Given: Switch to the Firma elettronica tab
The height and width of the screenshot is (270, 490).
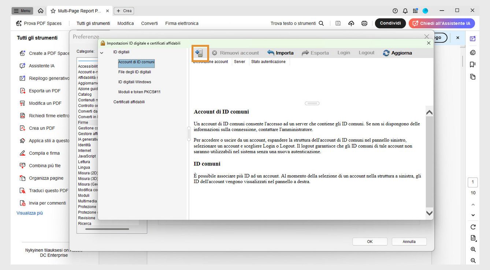Looking at the screenshot, I should [x=181, y=23].
